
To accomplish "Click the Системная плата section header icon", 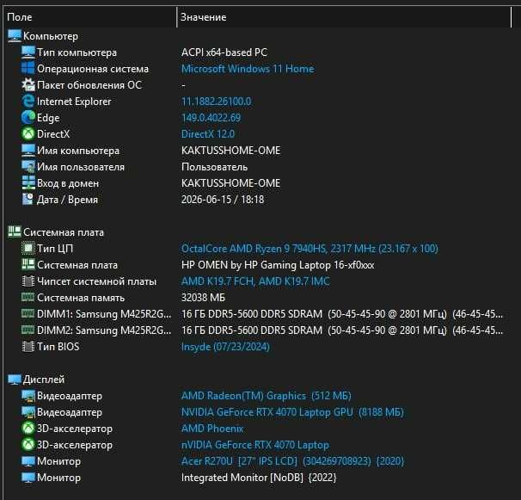I will click(x=15, y=231).
